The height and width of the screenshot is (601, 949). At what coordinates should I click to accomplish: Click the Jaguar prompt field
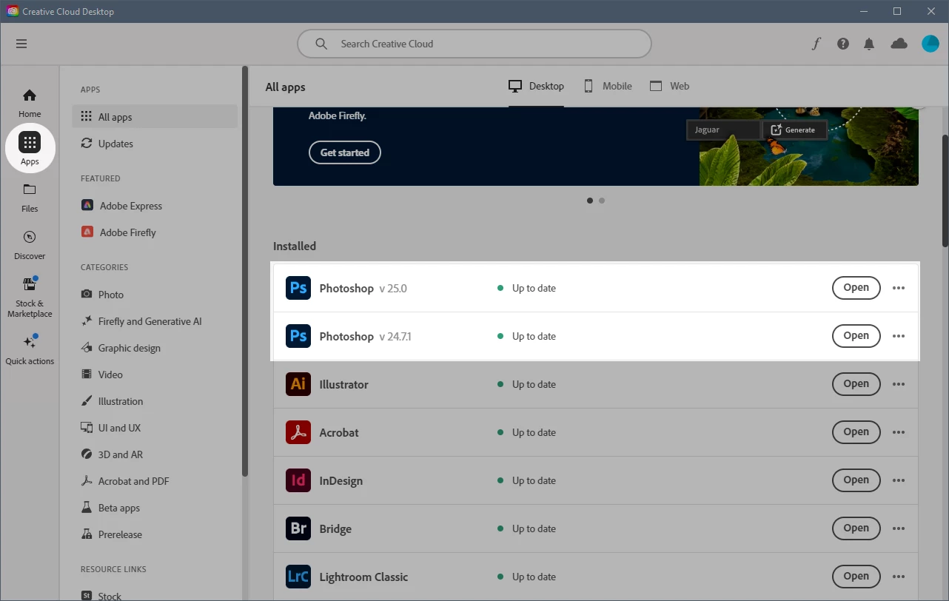tap(723, 130)
